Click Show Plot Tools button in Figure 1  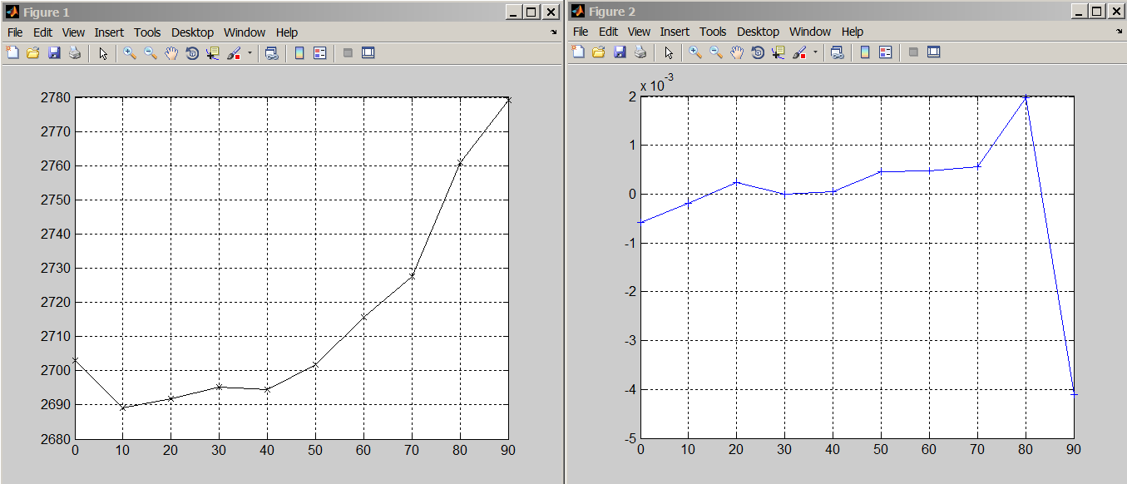coord(368,52)
